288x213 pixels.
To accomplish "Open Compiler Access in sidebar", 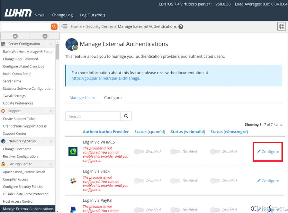I will pyautogui.click(x=15, y=179).
